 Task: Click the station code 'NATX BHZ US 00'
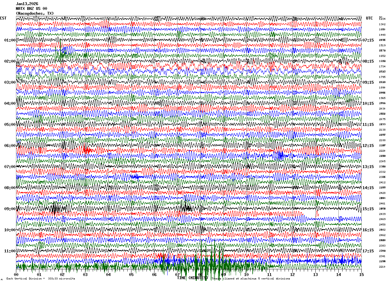pos(31,9)
